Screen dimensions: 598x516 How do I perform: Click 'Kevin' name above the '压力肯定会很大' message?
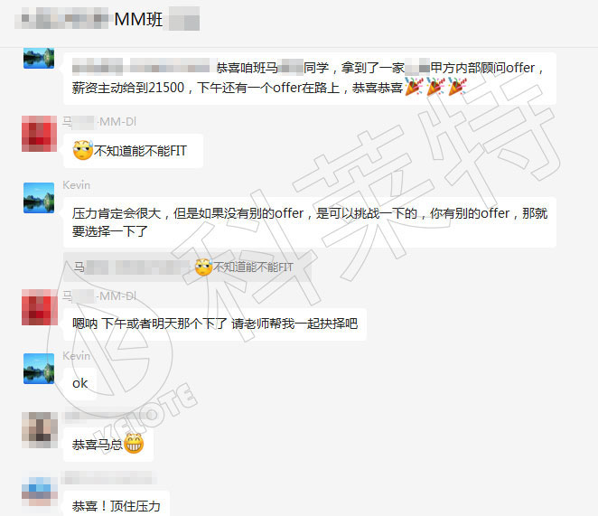(77, 185)
